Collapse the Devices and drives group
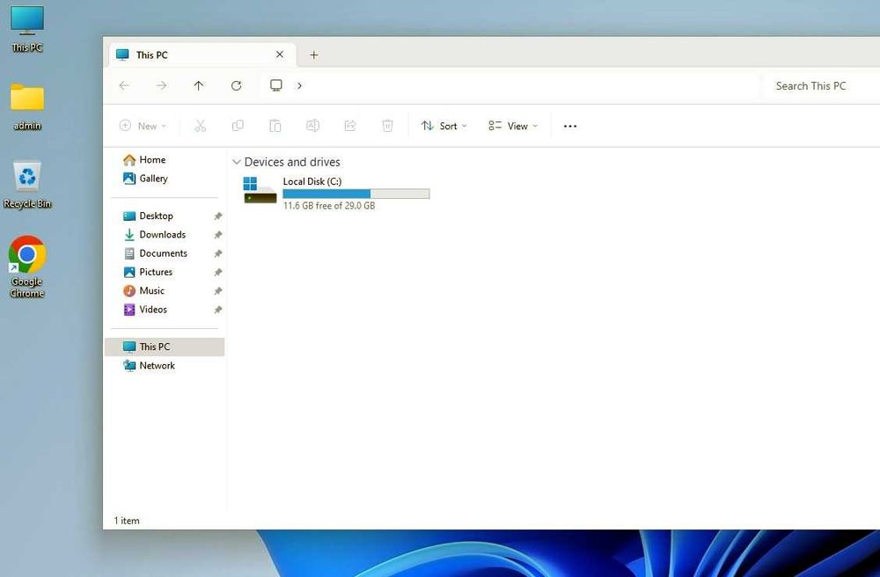Viewport: 880px width, 577px height. pos(236,162)
